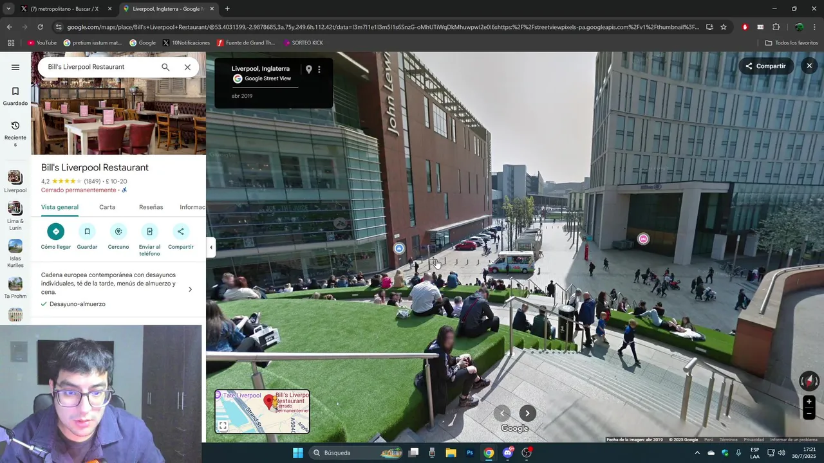Open the tab search dropdown in Chrome
Image resolution: width=824 pixels, height=463 pixels.
point(8,9)
